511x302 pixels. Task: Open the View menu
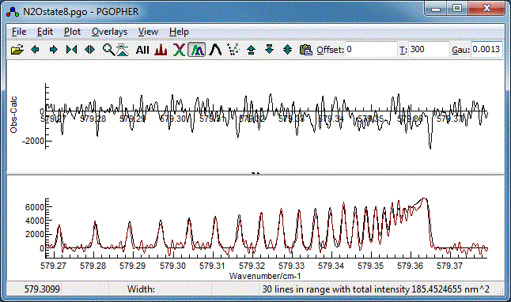tap(148, 32)
